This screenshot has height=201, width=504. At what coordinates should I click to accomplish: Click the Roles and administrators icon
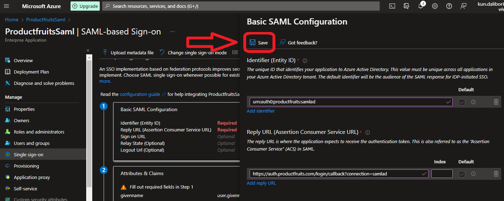click(7, 132)
